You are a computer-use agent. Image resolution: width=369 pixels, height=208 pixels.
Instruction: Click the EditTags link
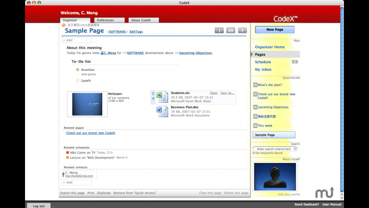pyautogui.click(x=136, y=31)
